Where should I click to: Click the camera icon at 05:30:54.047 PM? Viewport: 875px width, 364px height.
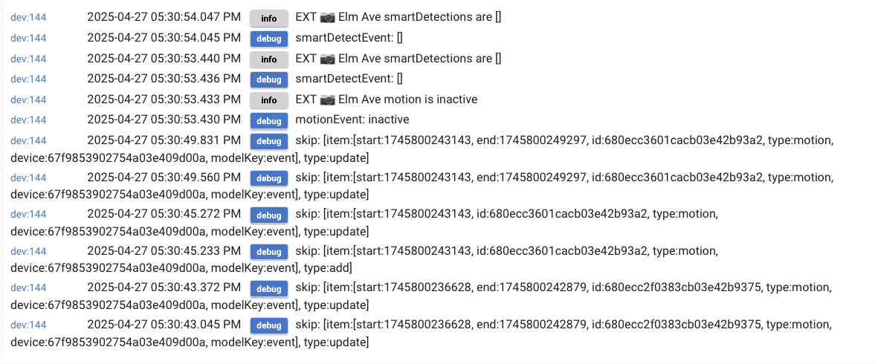click(328, 19)
